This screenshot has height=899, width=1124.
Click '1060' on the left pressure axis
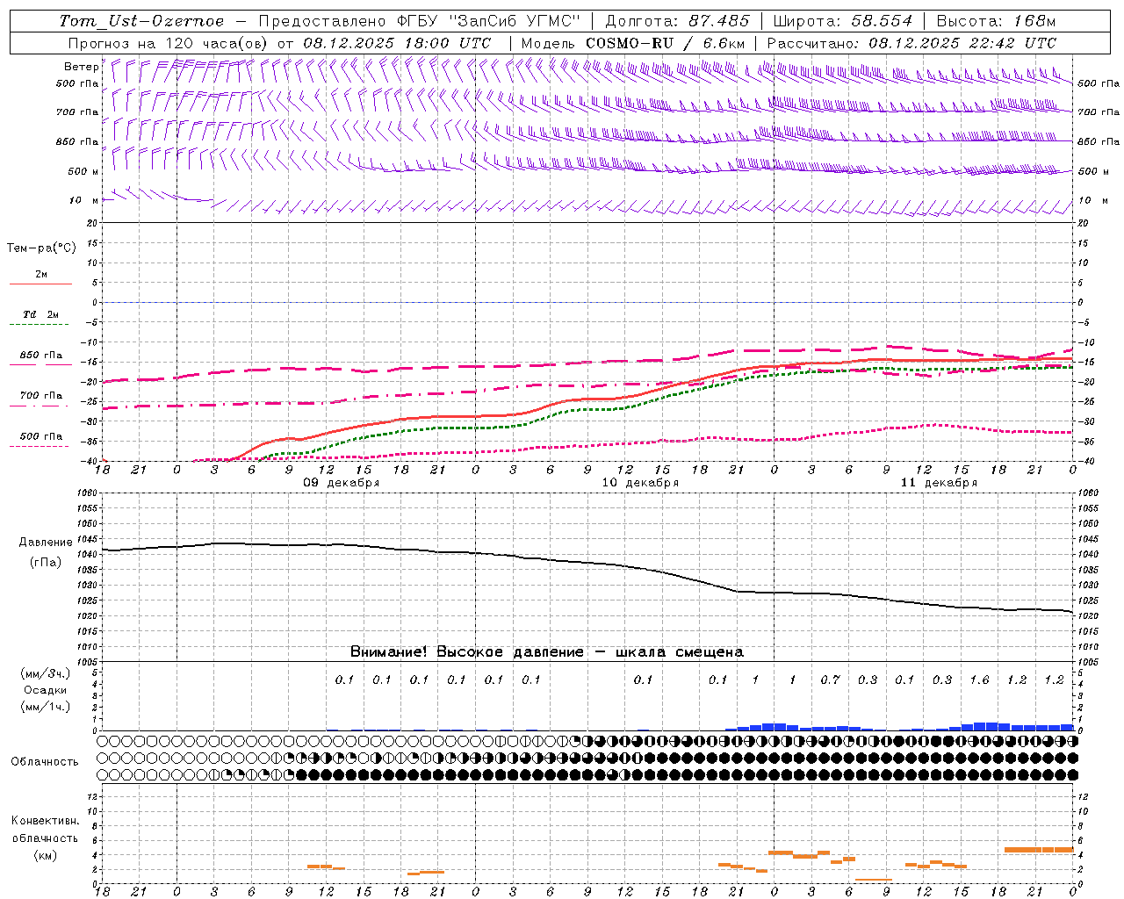88,493
